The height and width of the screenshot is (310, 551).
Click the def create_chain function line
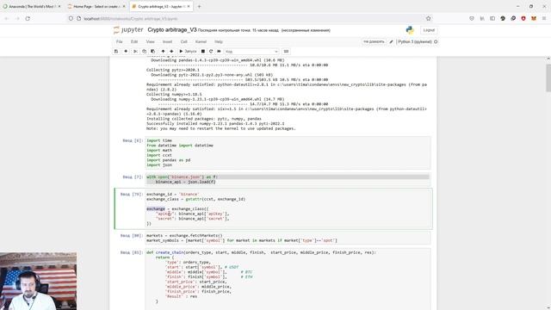261,252
